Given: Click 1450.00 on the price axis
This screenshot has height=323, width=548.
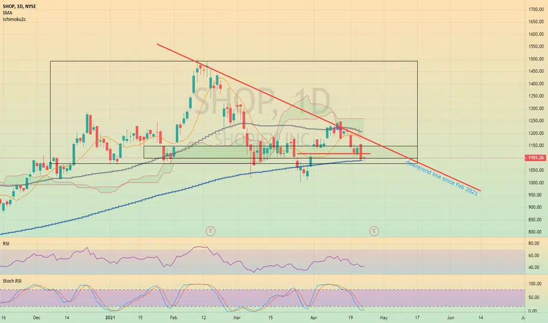Looking at the screenshot, I should coord(536,71).
